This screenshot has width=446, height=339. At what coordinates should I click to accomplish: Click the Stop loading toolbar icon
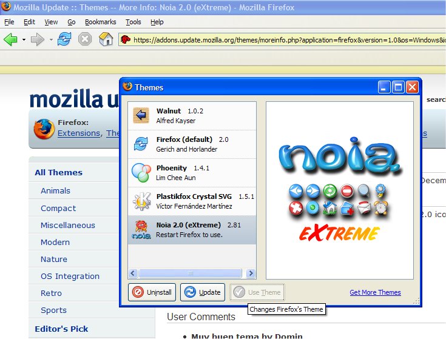pyautogui.click(x=85, y=39)
